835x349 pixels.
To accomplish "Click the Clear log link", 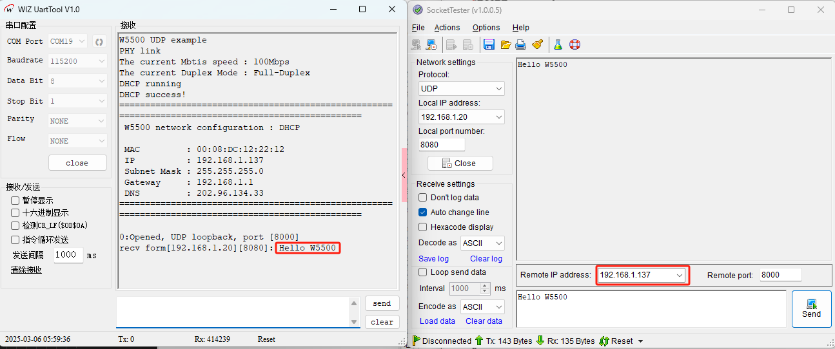I will click(486, 259).
